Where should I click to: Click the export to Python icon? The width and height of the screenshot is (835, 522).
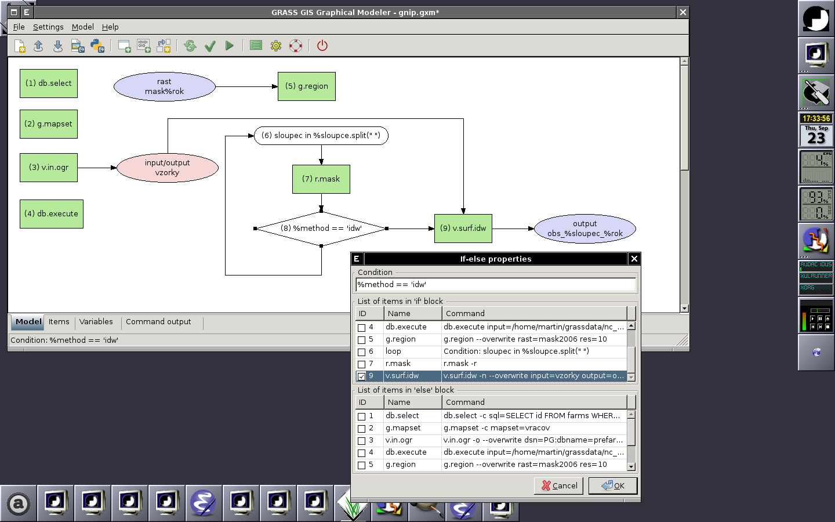coord(97,46)
